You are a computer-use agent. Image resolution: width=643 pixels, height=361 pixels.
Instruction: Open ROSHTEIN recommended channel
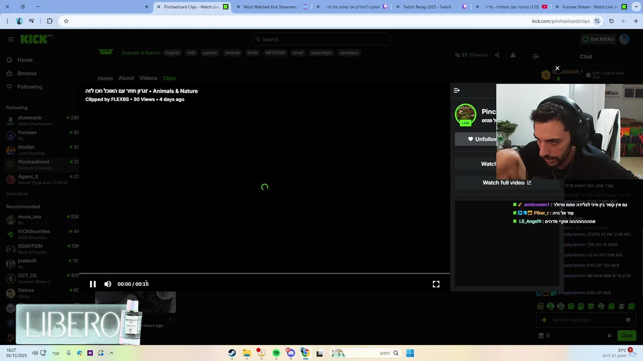click(x=42, y=249)
